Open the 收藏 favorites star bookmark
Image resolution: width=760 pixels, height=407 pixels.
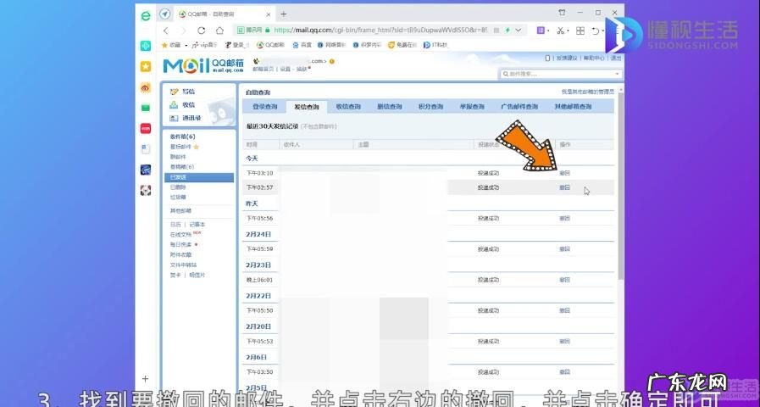pos(170,45)
